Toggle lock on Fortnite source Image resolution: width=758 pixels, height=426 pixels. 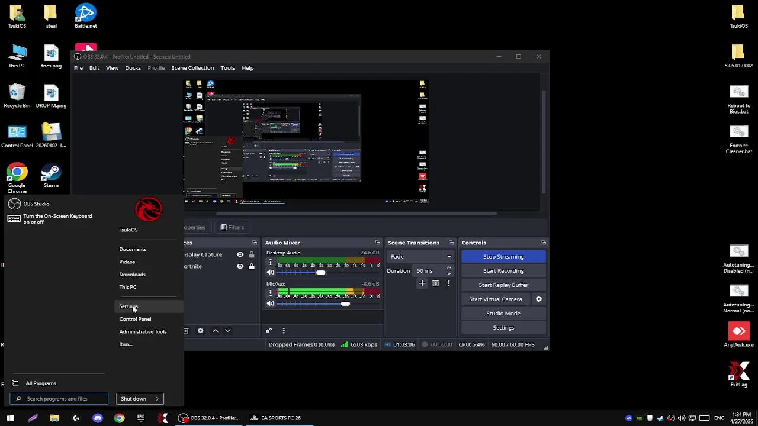[252, 266]
